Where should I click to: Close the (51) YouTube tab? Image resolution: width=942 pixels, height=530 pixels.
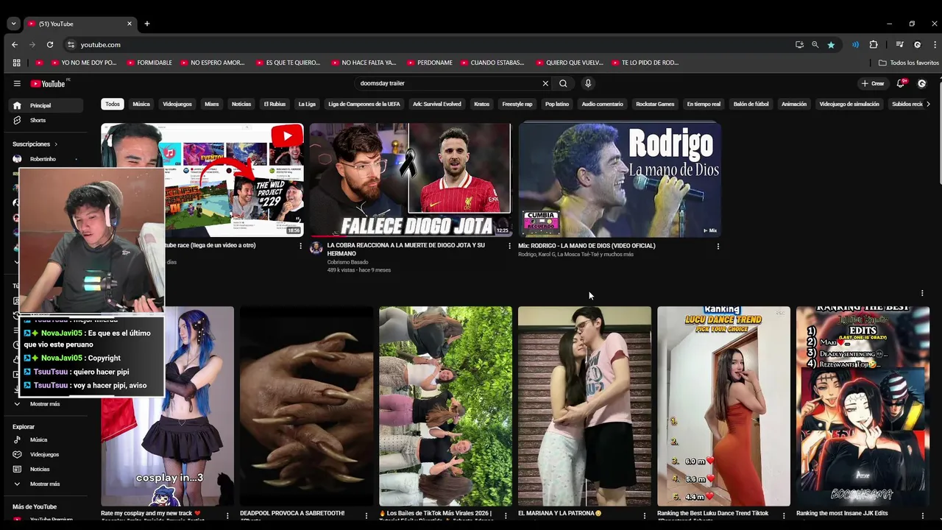click(x=130, y=24)
